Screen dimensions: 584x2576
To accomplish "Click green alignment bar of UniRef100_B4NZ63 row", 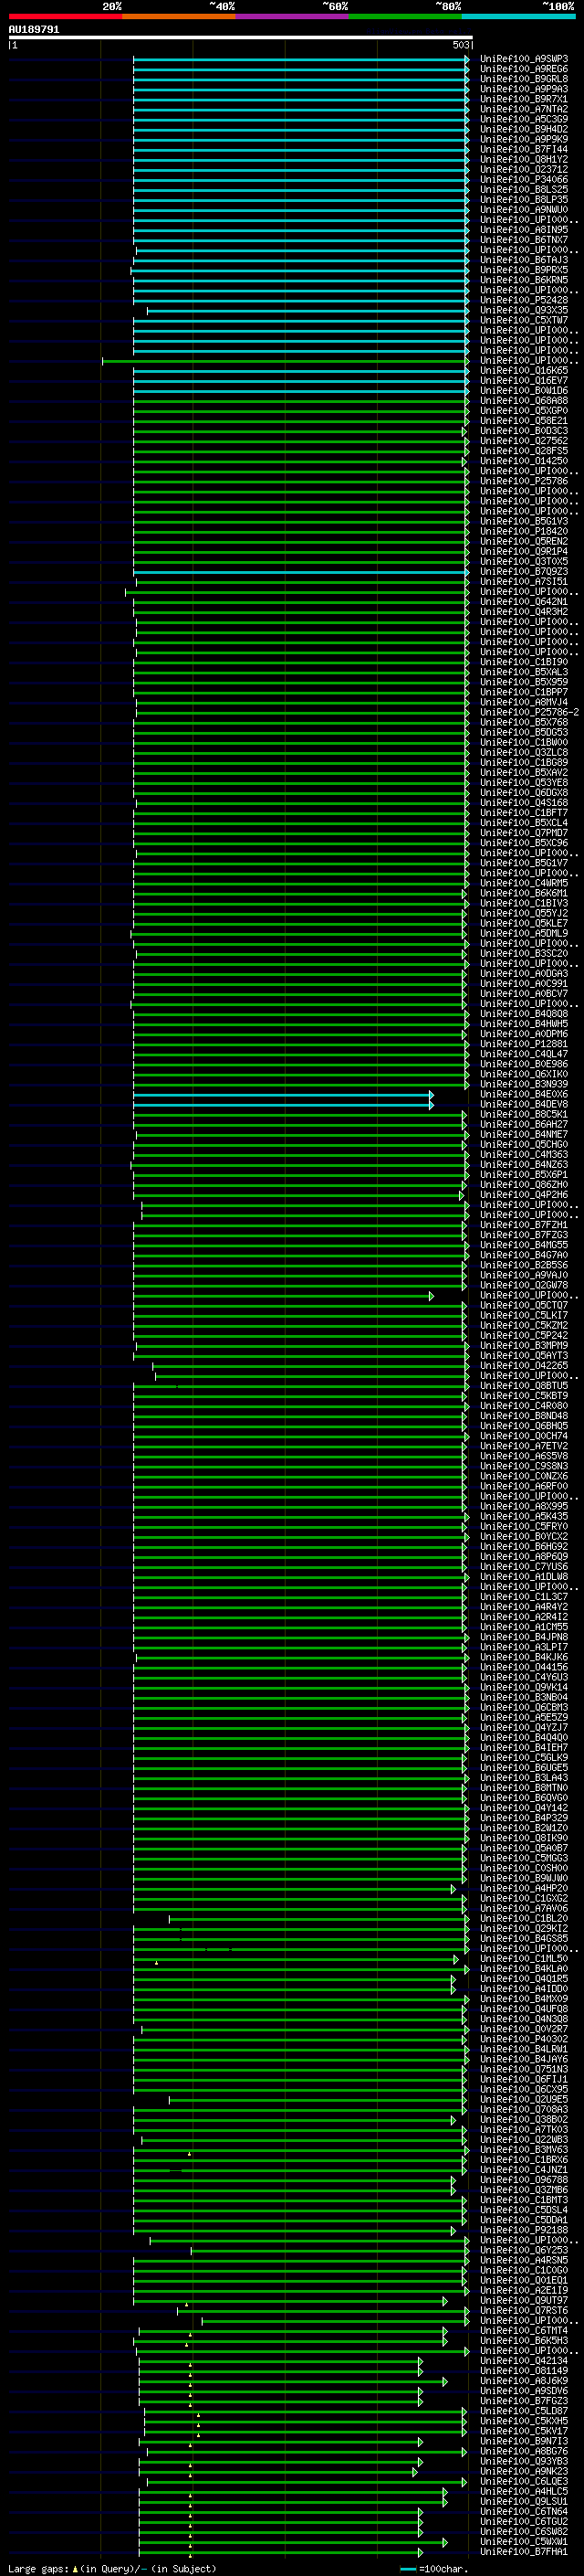I will coord(298,1164).
